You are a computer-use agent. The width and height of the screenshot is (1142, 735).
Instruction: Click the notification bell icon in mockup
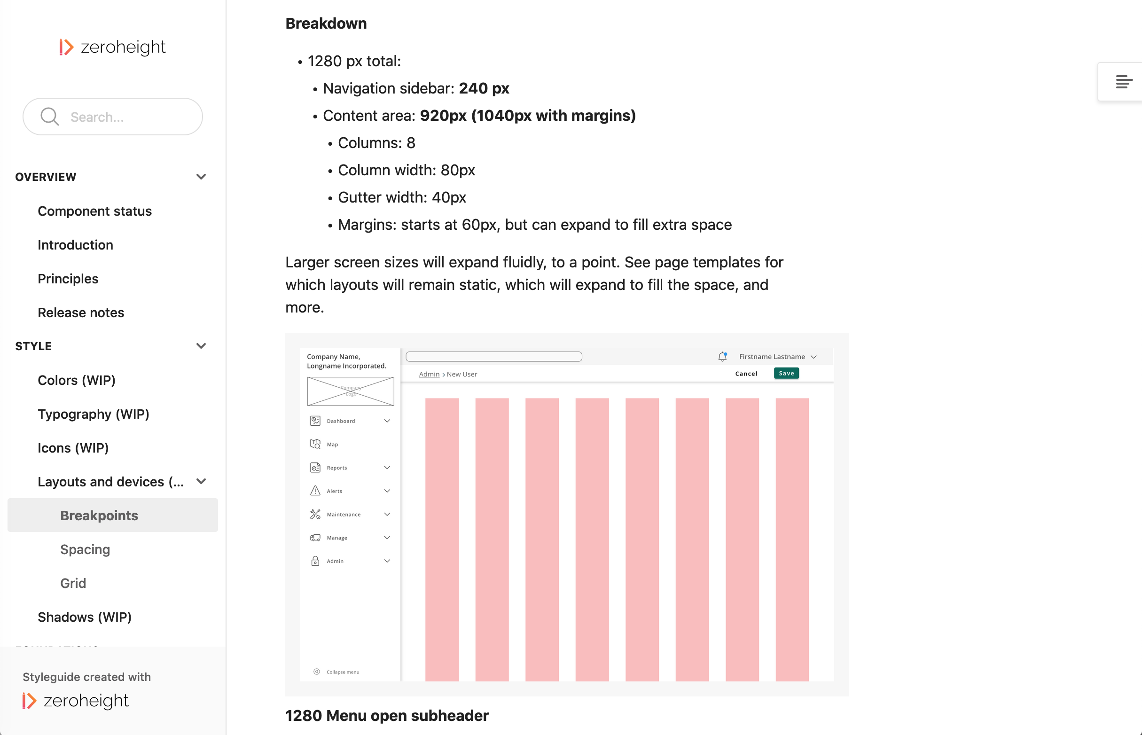(722, 357)
